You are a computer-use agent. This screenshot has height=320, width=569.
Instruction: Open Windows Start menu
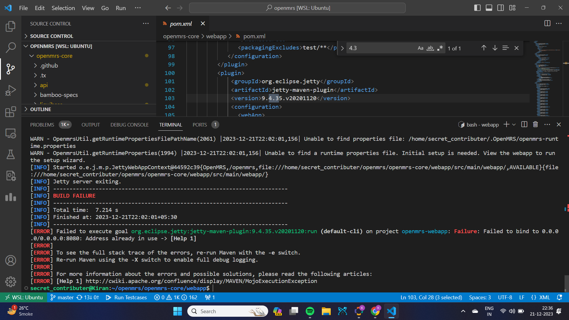pyautogui.click(x=178, y=311)
